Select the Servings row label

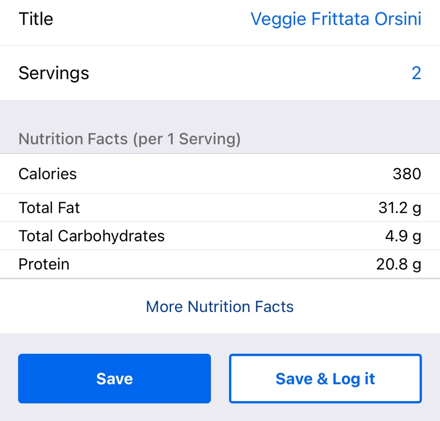(54, 73)
